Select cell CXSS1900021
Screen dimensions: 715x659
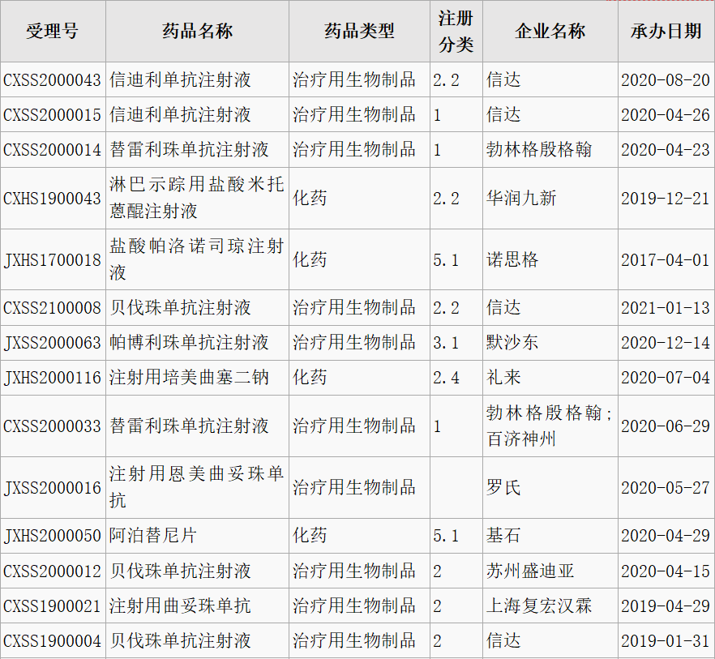52,606
